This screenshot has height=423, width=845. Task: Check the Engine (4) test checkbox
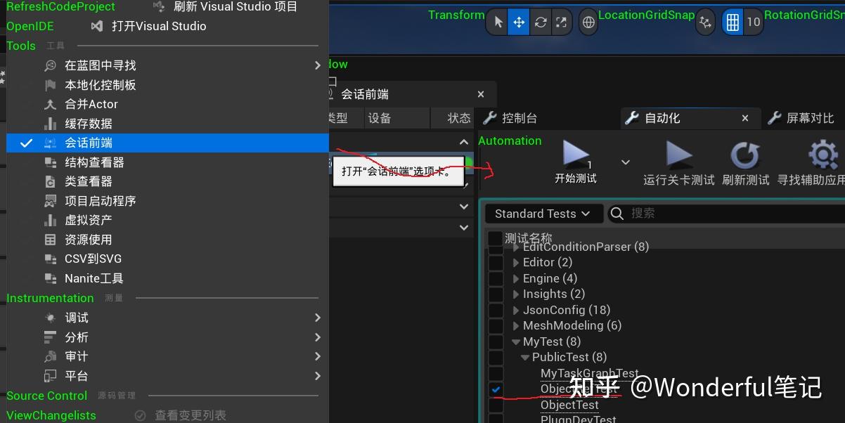(x=496, y=279)
